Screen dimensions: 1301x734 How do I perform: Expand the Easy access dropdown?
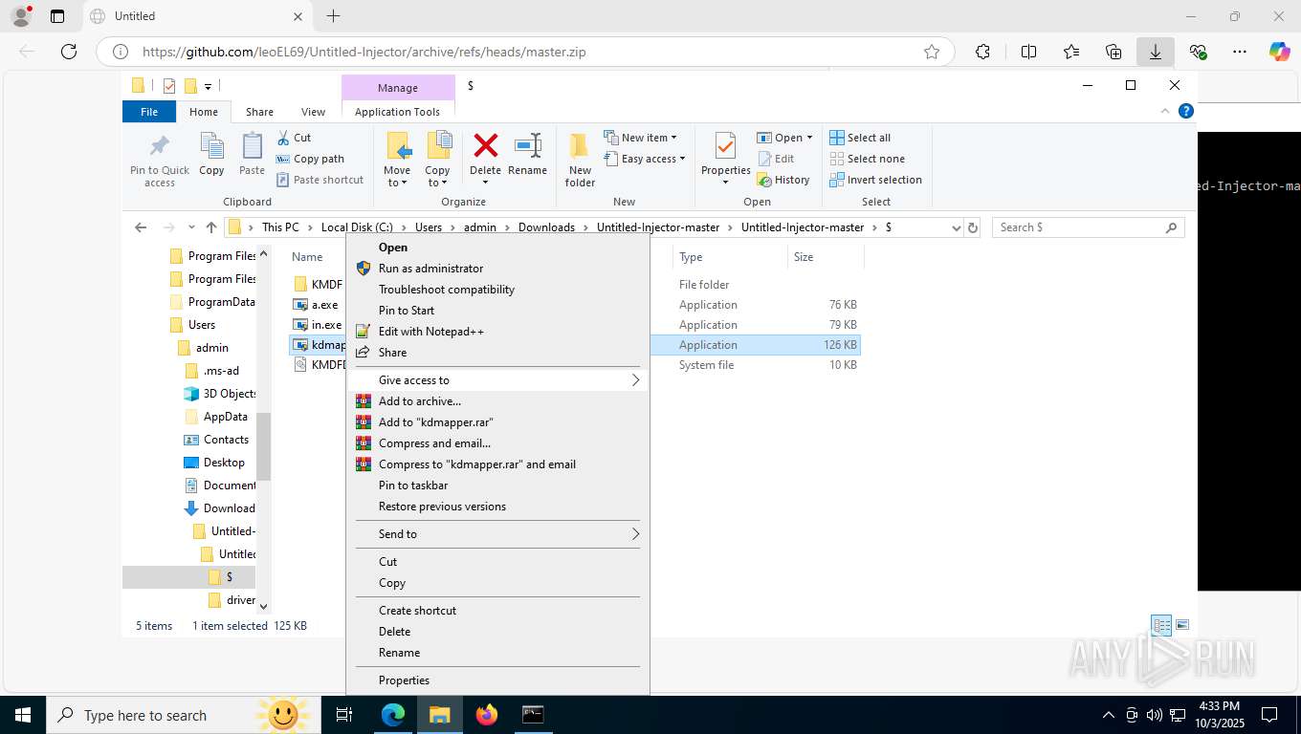646,159
